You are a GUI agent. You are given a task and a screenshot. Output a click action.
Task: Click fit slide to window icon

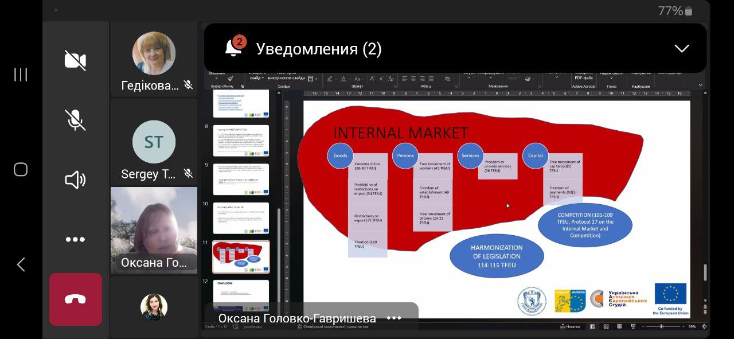click(x=704, y=327)
